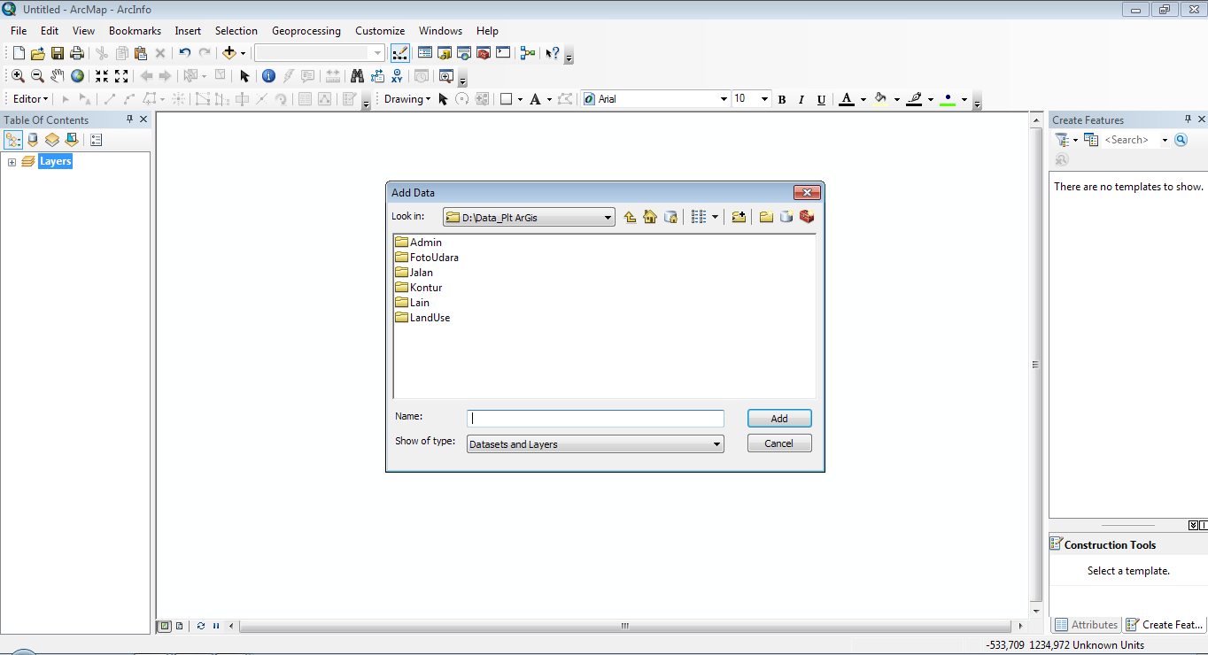Click Up One Level in Add Data dialog
This screenshot has width=1208, height=655.
(630, 217)
